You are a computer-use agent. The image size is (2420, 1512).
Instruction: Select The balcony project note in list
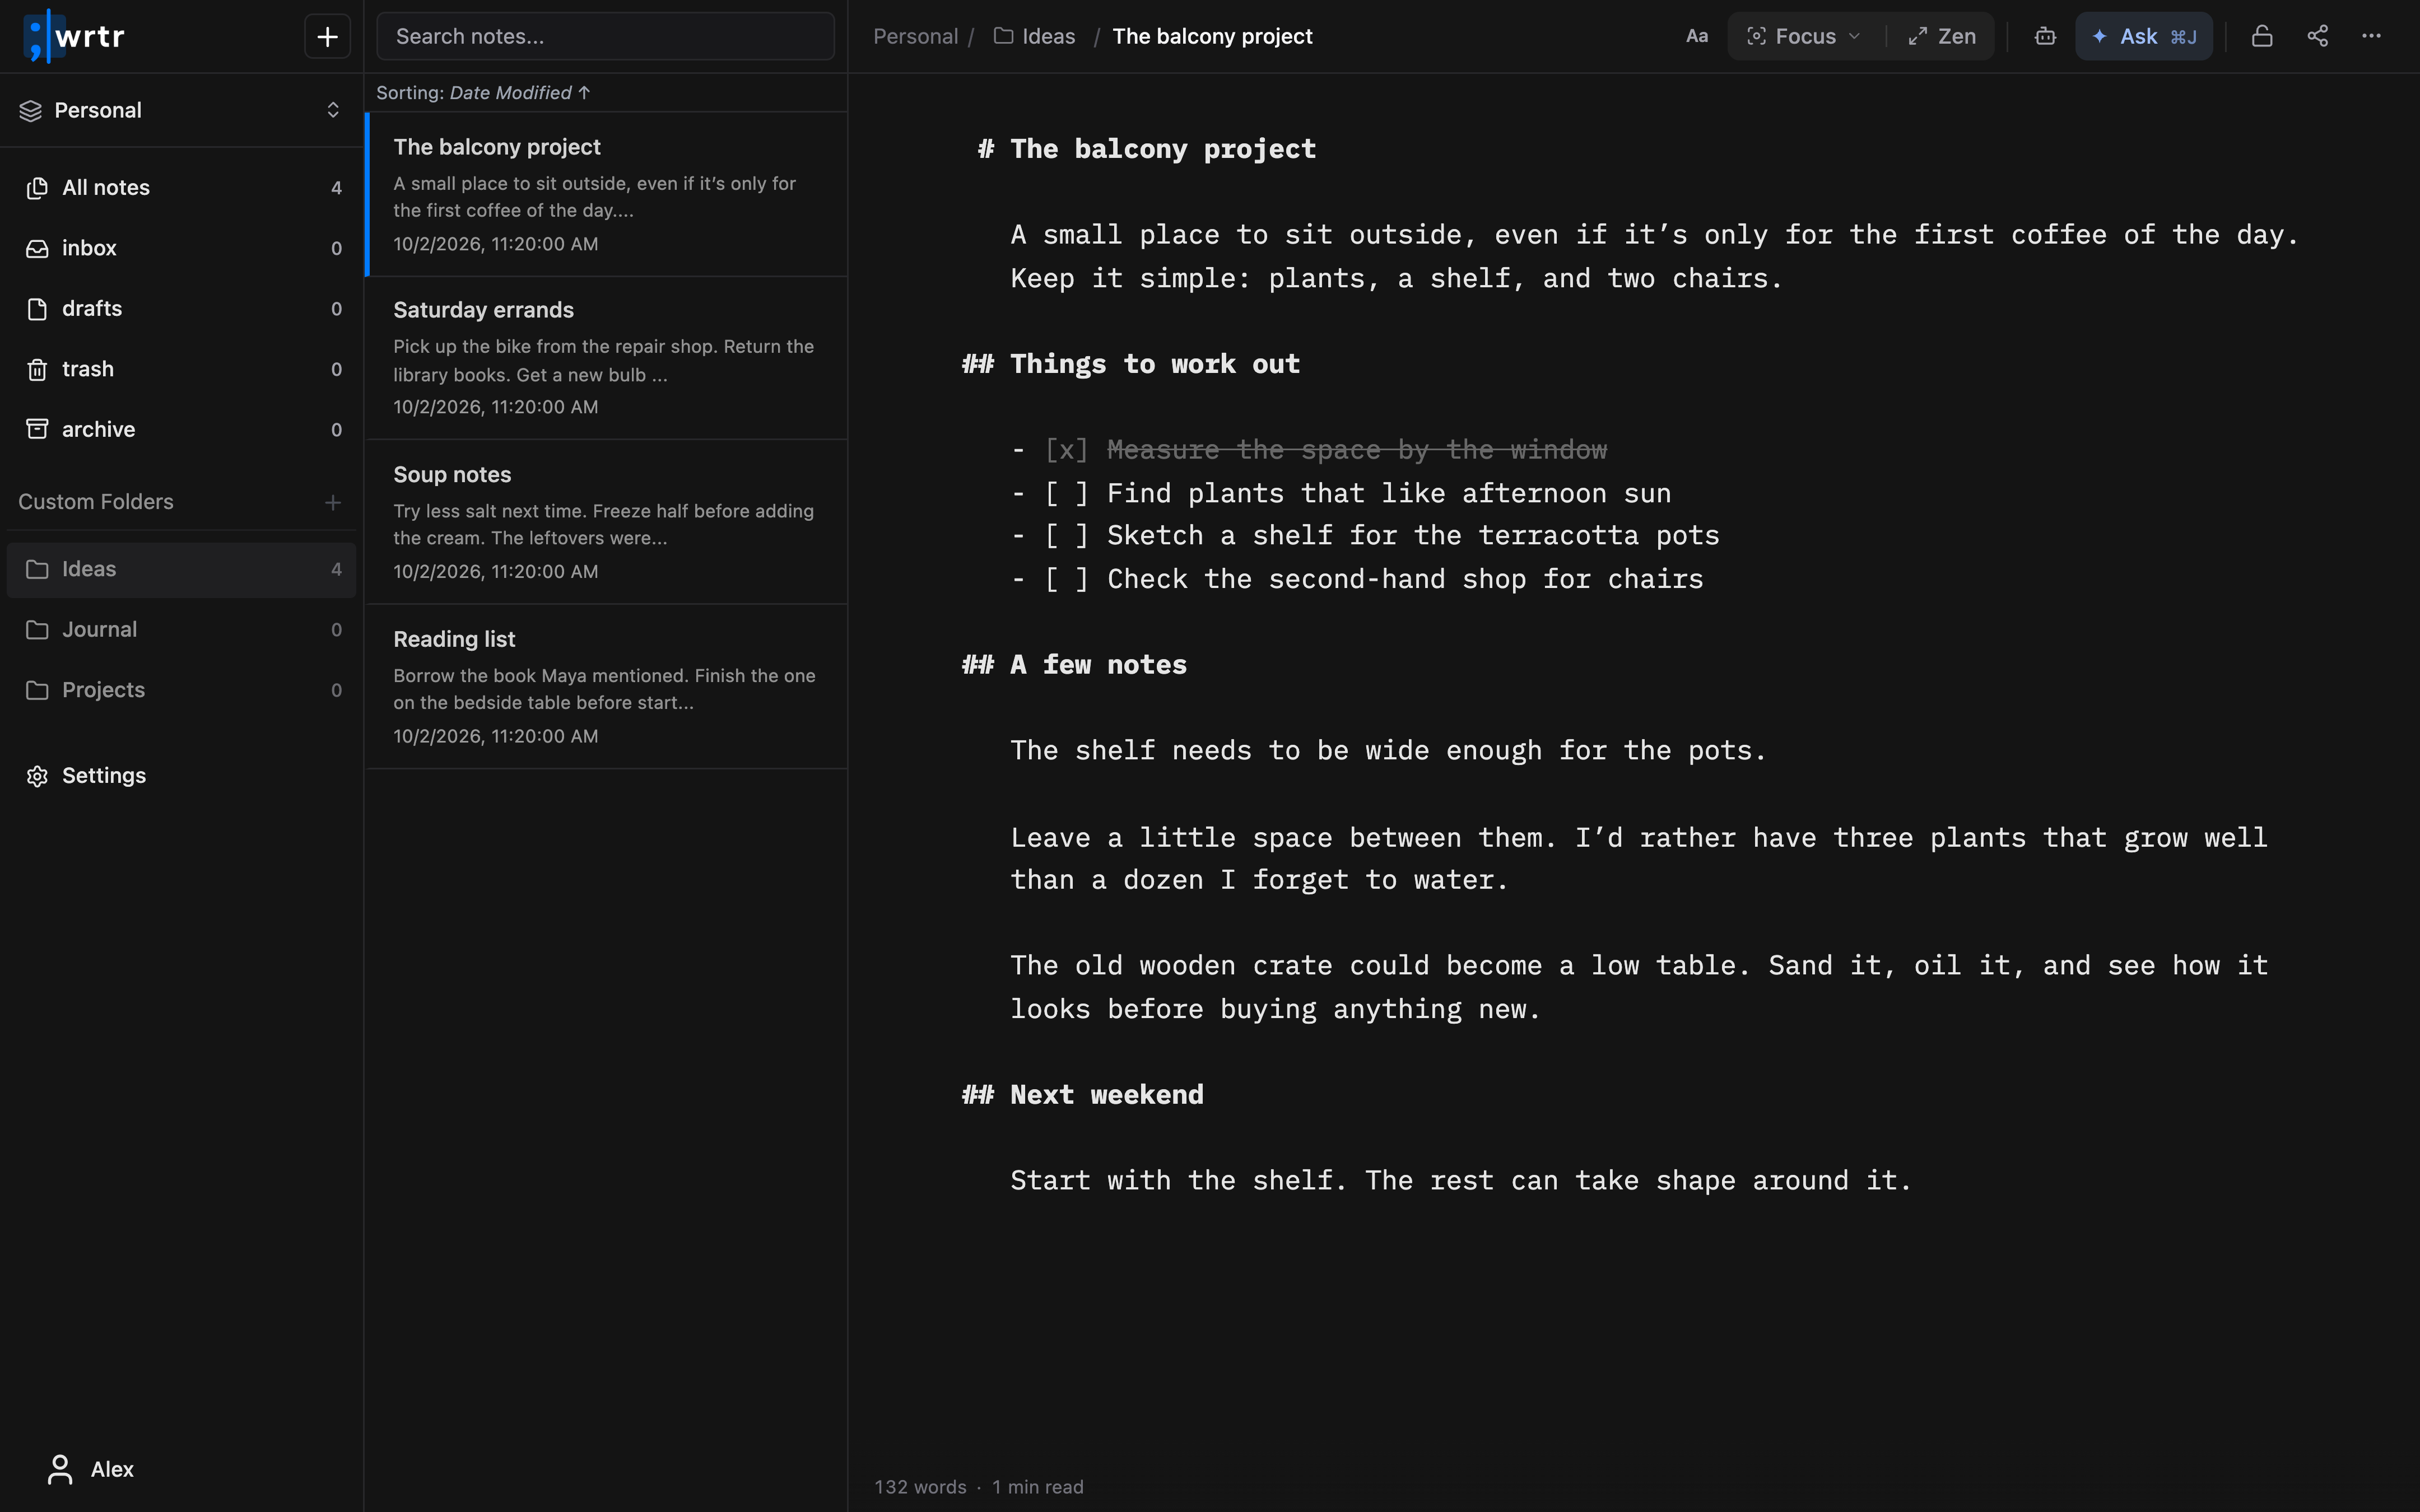click(x=607, y=194)
